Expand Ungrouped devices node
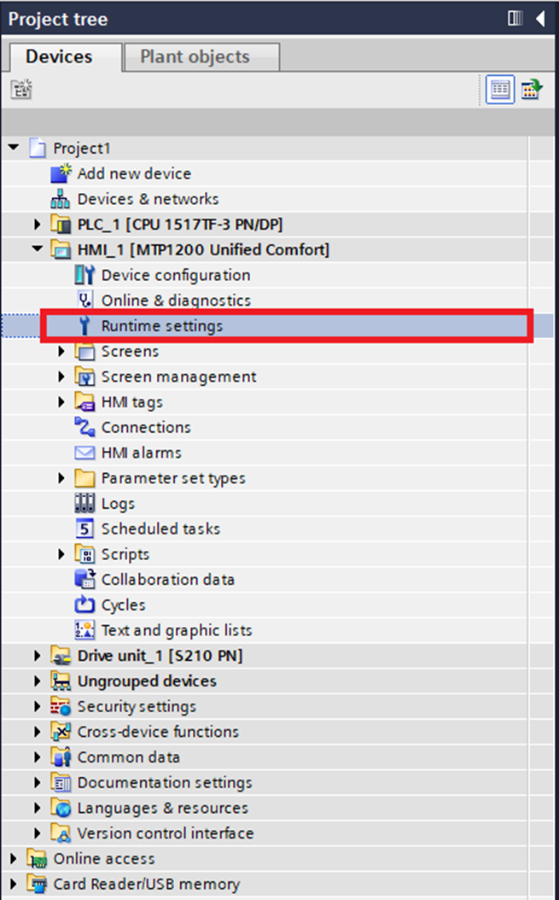The width and height of the screenshot is (559, 900). (x=38, y=681)
